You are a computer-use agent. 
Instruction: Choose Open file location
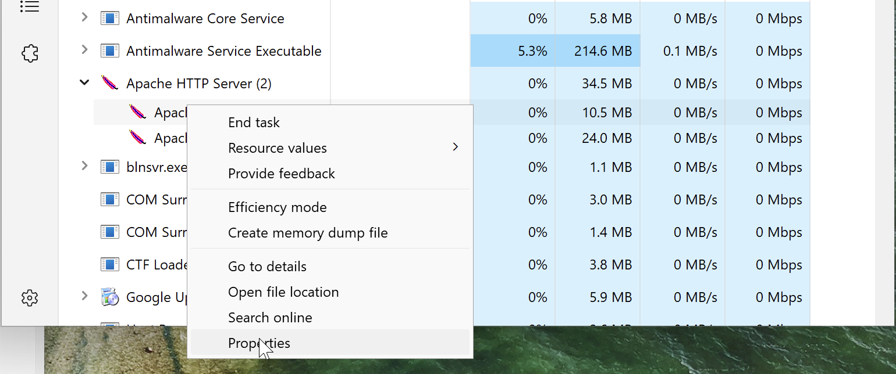283,292
